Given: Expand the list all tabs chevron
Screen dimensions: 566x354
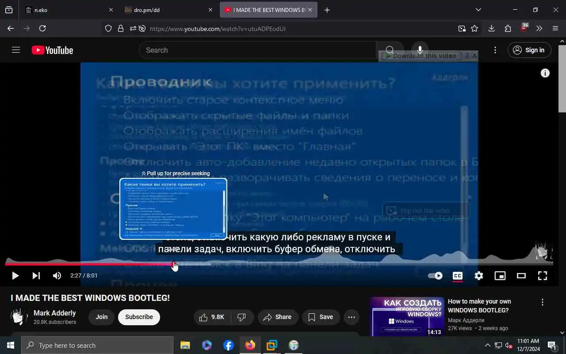Looking at the screenshot, I should (x=478, y=10).
